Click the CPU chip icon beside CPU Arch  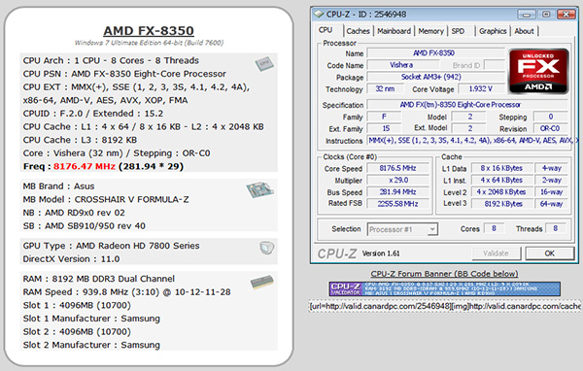[264, 64]
